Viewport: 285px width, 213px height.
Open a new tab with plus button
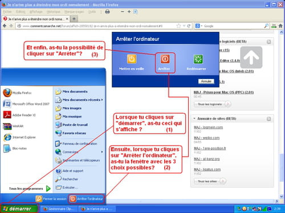click(x=74, y=19)
